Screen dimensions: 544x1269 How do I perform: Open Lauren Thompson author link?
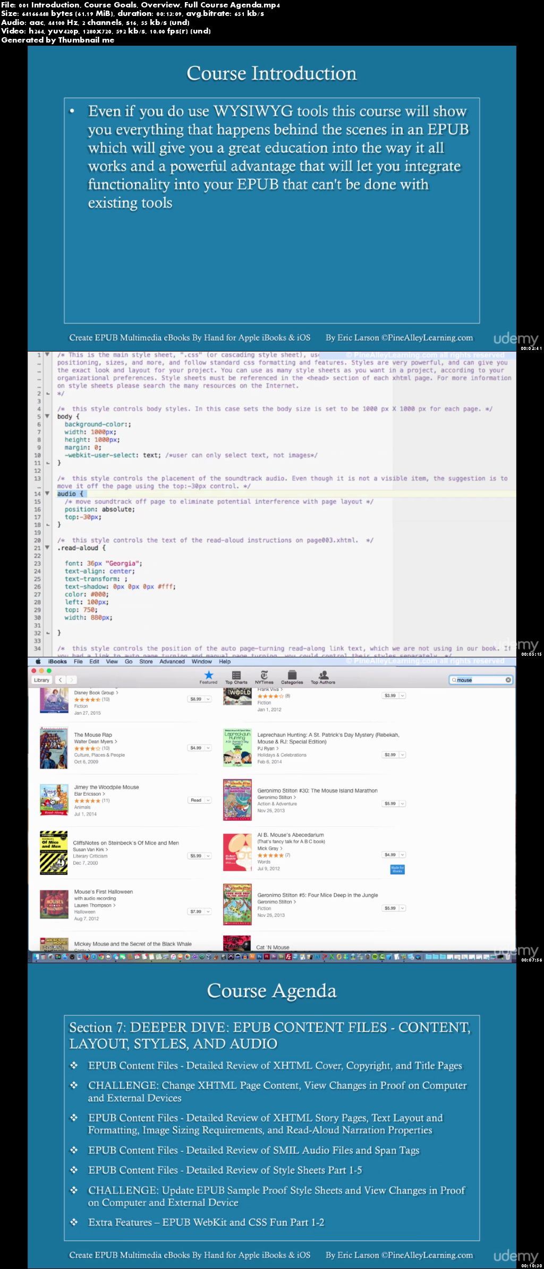click(x=95, y=905)
